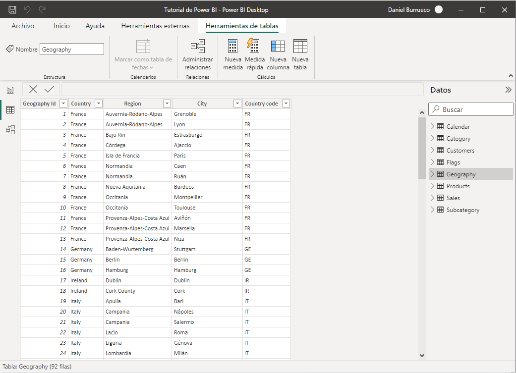Click the save icon in title bar
This screenshot has height=373, width=516.
tap(12, 10)
